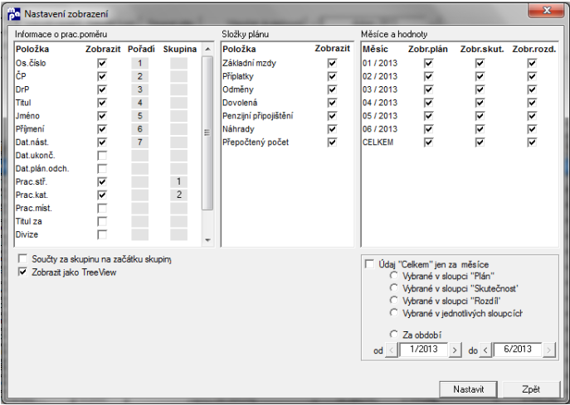
Task: Close the Nastavení zobrazení dialog
Action: coord(547,11)
